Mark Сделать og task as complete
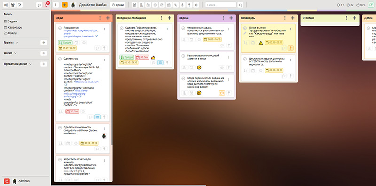376x186 pixels. (x=60, y=59)
